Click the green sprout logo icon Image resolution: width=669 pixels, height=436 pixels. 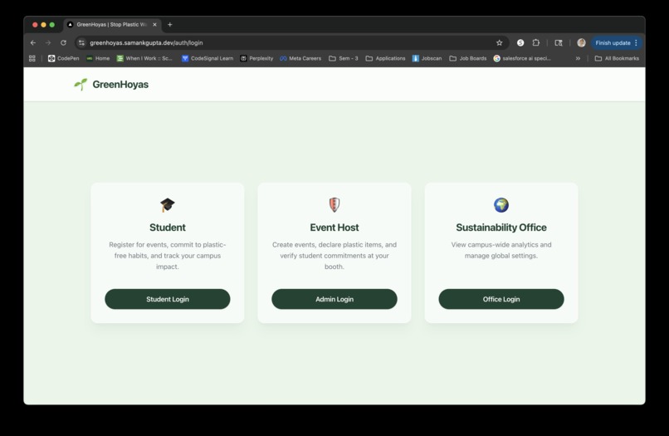tap(81, 84)
